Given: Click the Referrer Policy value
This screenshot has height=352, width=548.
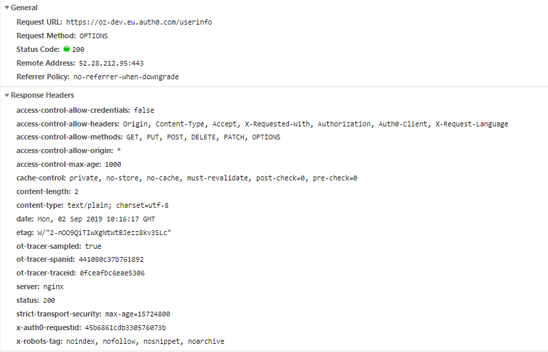Looking at the screenshot, I should click(126, 77).
